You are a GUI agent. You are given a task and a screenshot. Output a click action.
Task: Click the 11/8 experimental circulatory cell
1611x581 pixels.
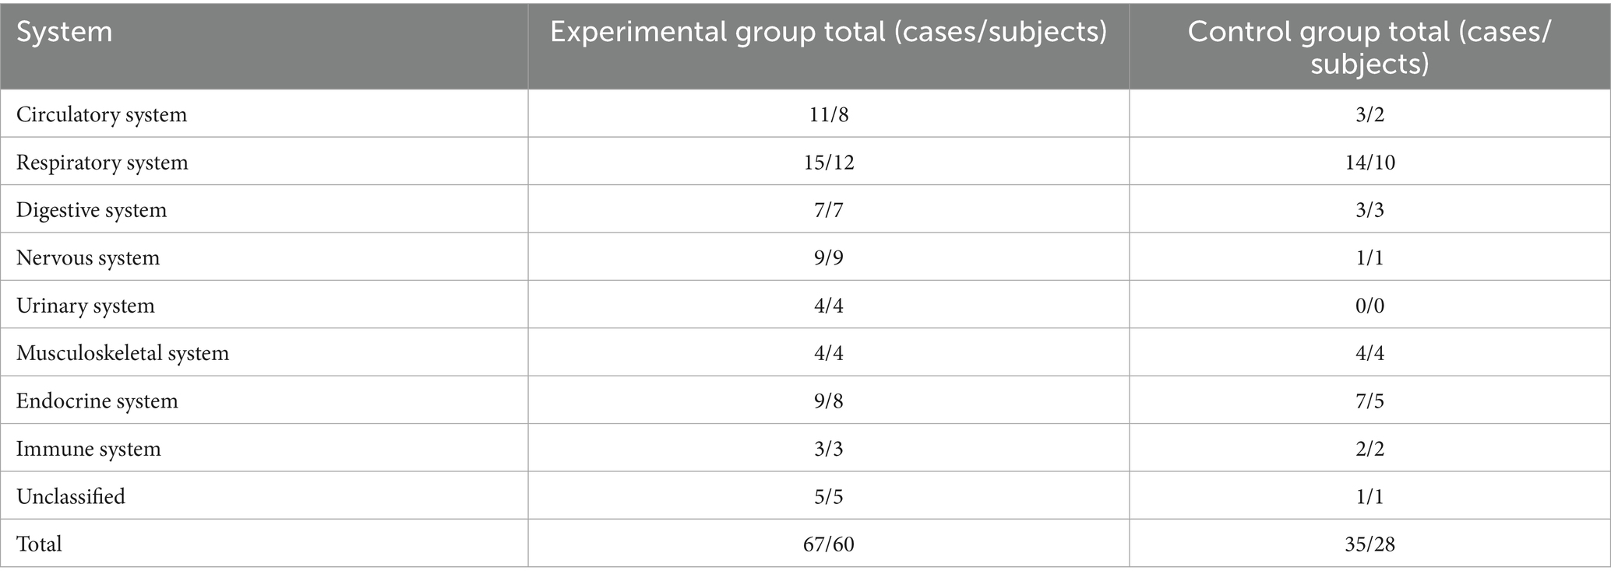(x=828, y=115)
